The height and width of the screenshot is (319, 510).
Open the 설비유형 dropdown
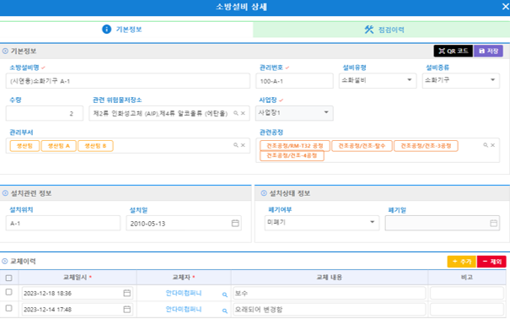coord(378,80)
